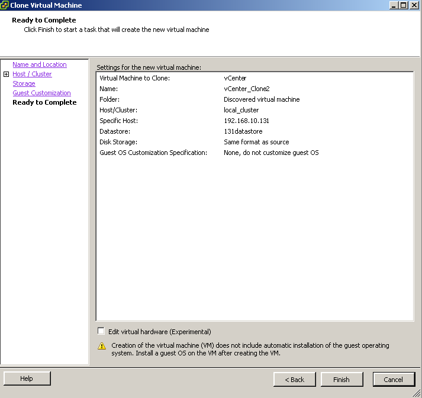Close the Clone Virtual Machine window

[x=414, y=5]
